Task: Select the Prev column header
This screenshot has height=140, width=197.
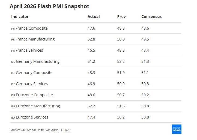Action: (x=121, y=17)
